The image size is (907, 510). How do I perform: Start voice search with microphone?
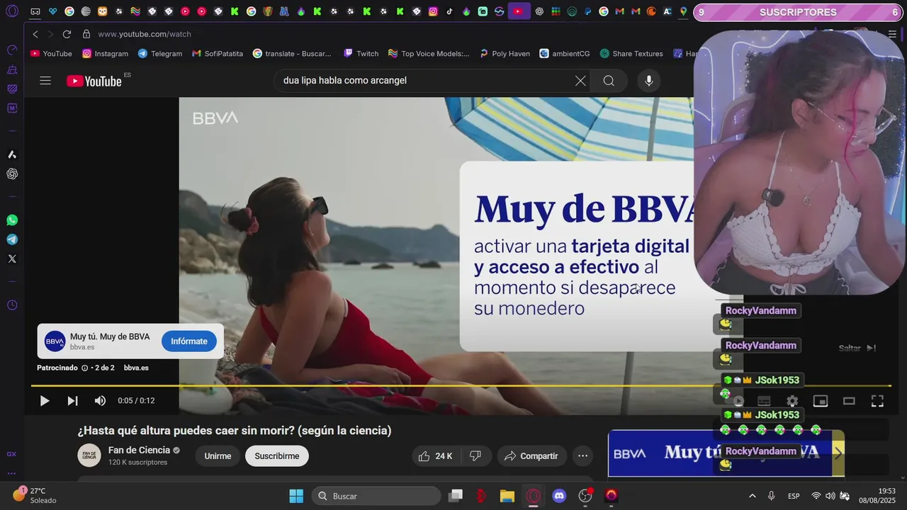point(648,81)
